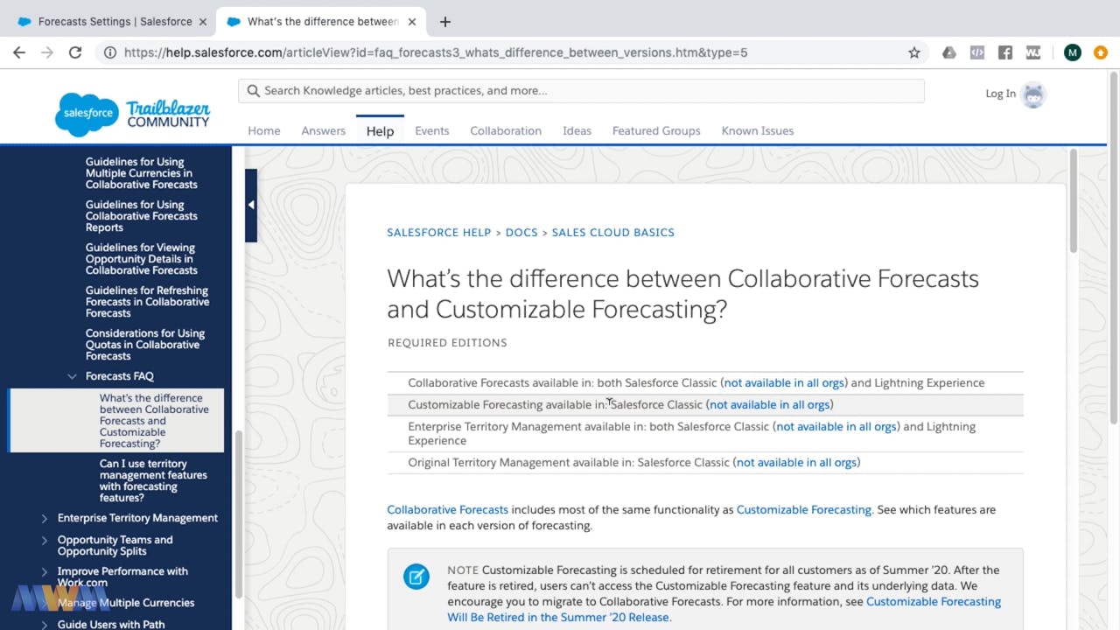This screenshot has height=630, width=1120.
Task: Focus the Search Knowledge articles field
Action: [x=581, y=91]
